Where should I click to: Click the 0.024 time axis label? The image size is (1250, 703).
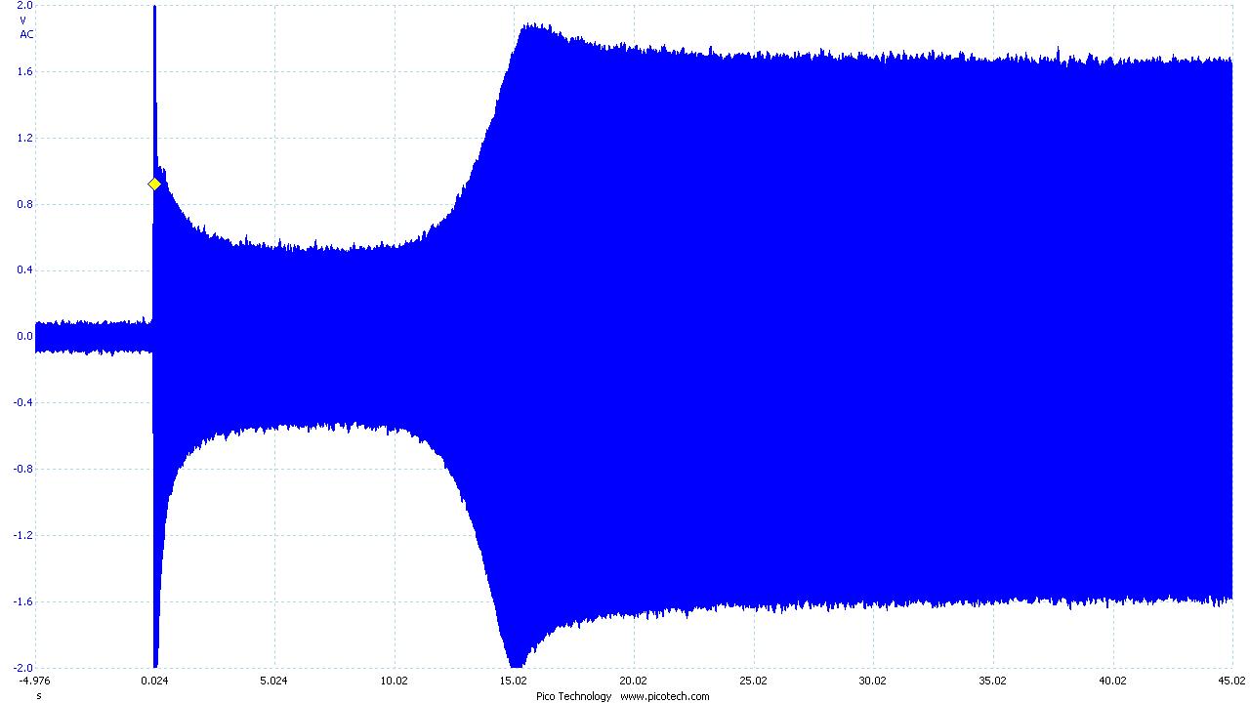(x=154, y=681)
